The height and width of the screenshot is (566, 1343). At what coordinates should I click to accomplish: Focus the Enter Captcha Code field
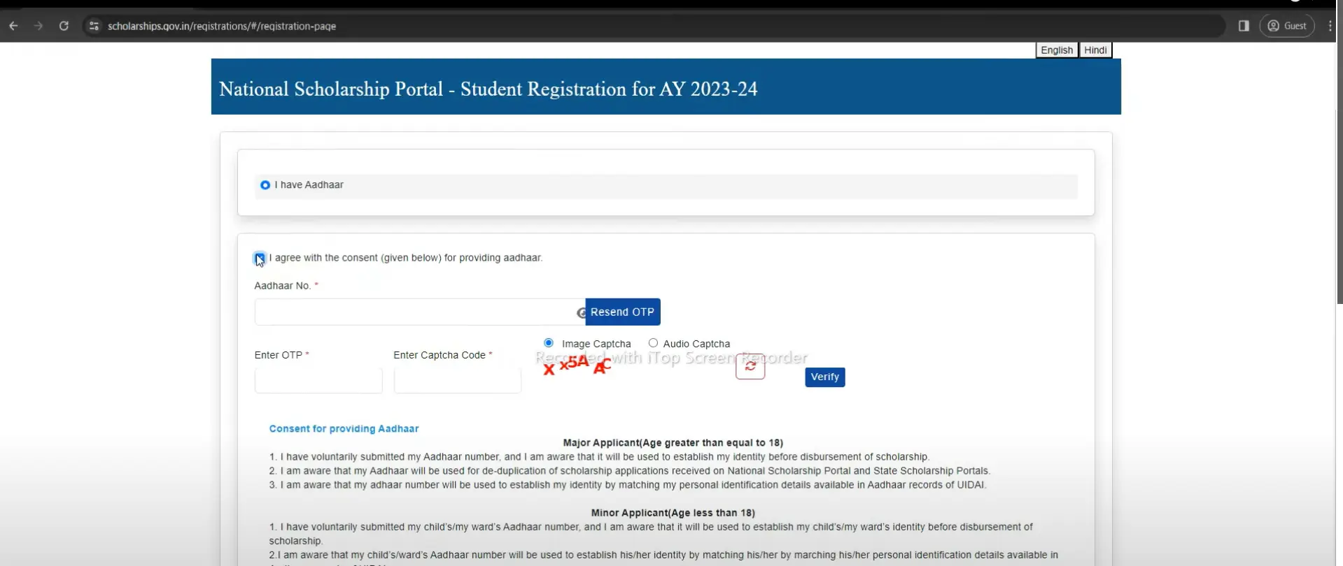(x=458, y=380)
